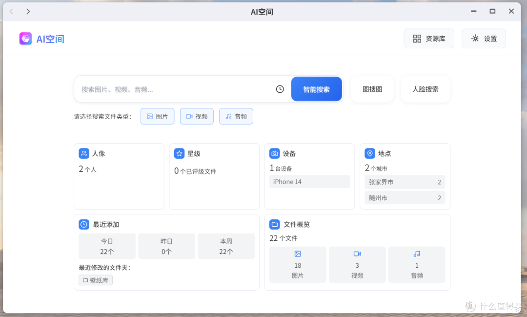Toggle the 视频 file type filter
527x317 pixels.
click(197, 116)
